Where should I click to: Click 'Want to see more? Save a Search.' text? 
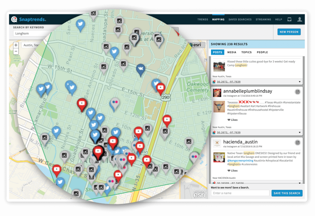tap(230, 187)
